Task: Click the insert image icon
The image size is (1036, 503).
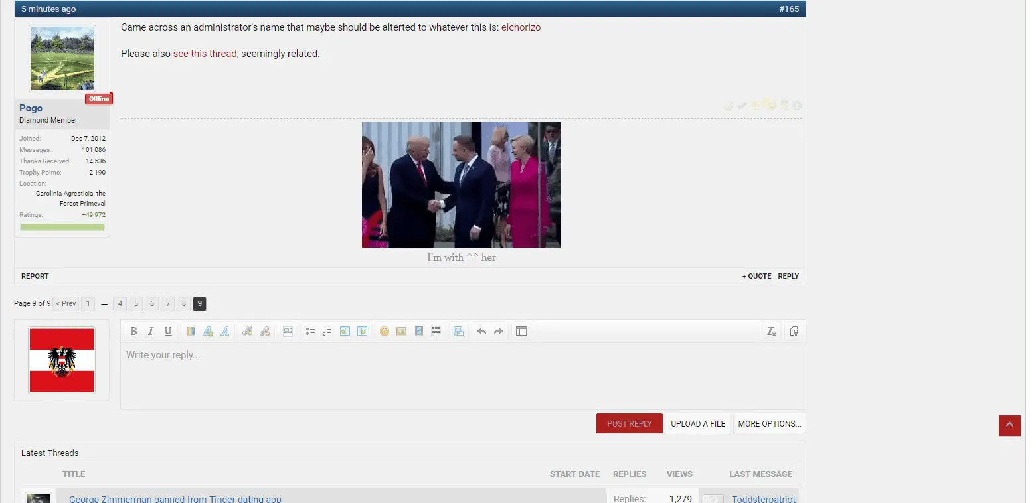Action: coord(402,332)
